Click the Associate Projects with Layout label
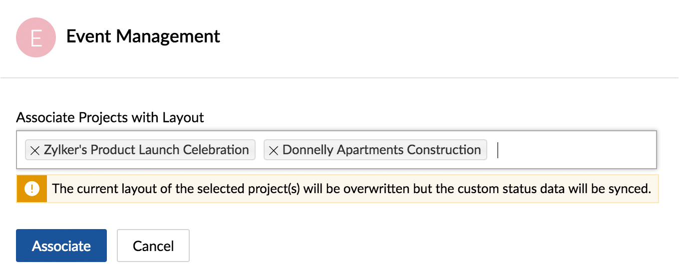The width and height of the screenshot is (679, 276). tap(110, 118)
